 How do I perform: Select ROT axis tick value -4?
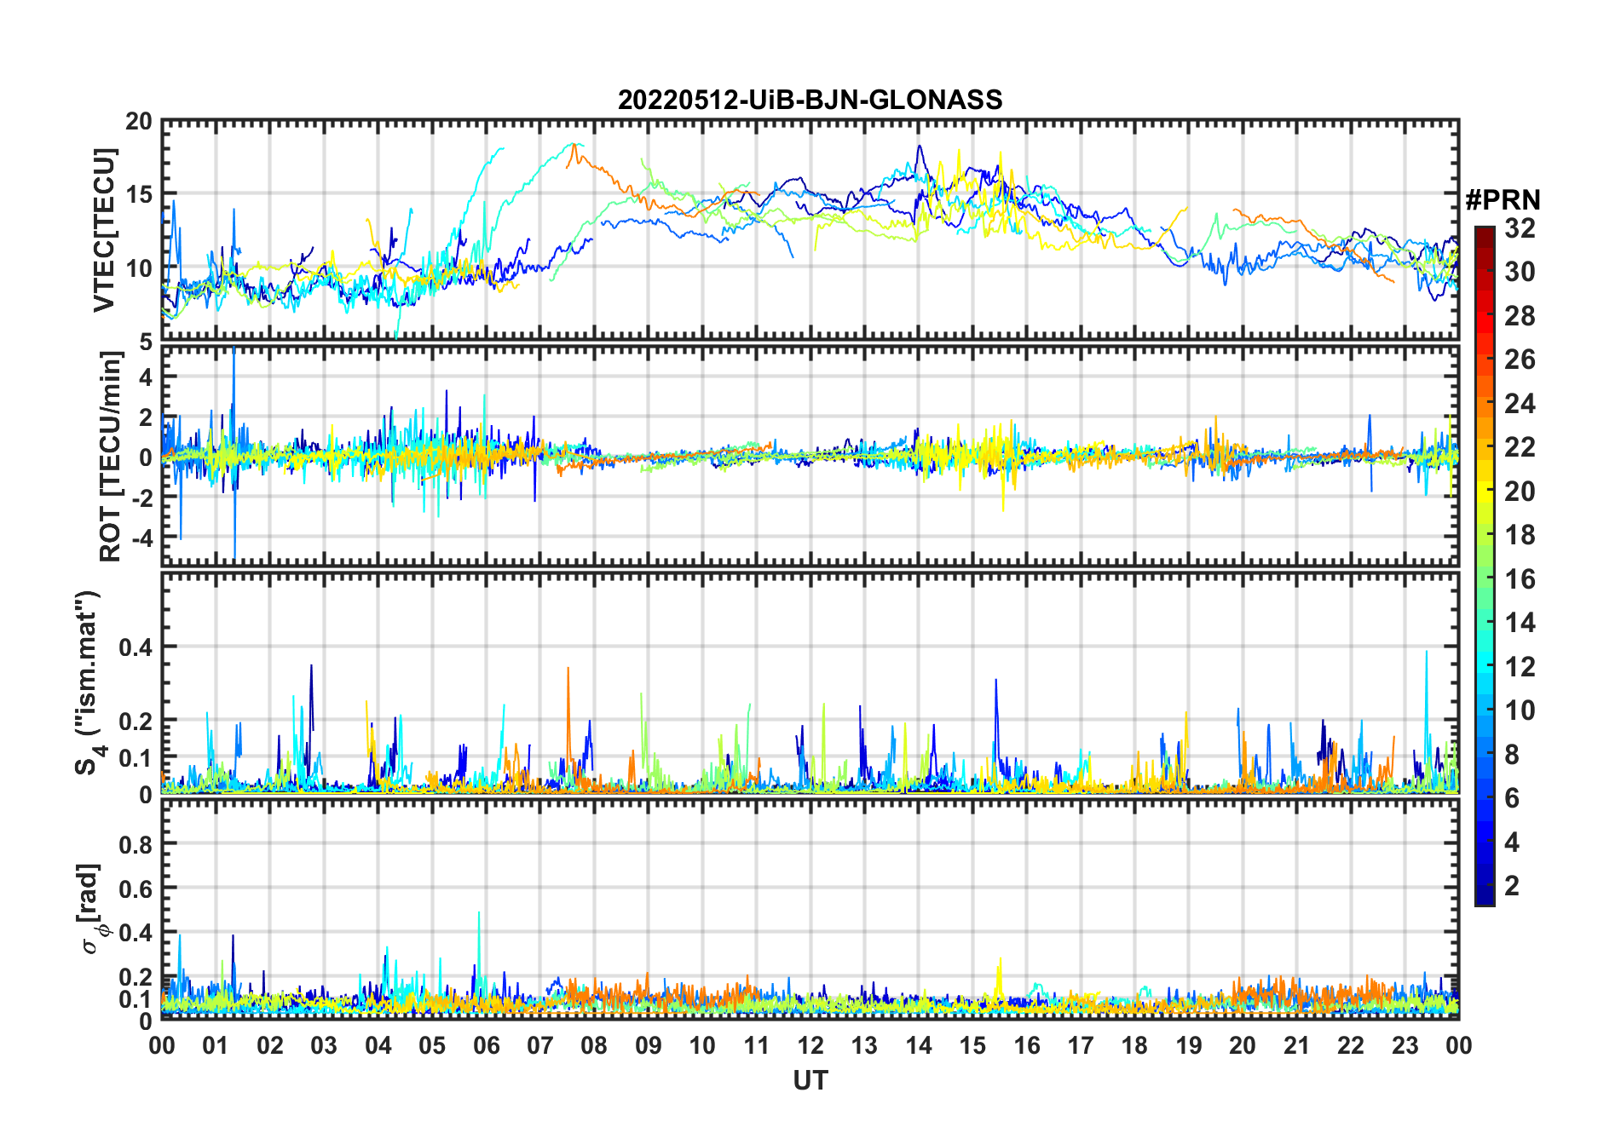(x=141, y=538)
